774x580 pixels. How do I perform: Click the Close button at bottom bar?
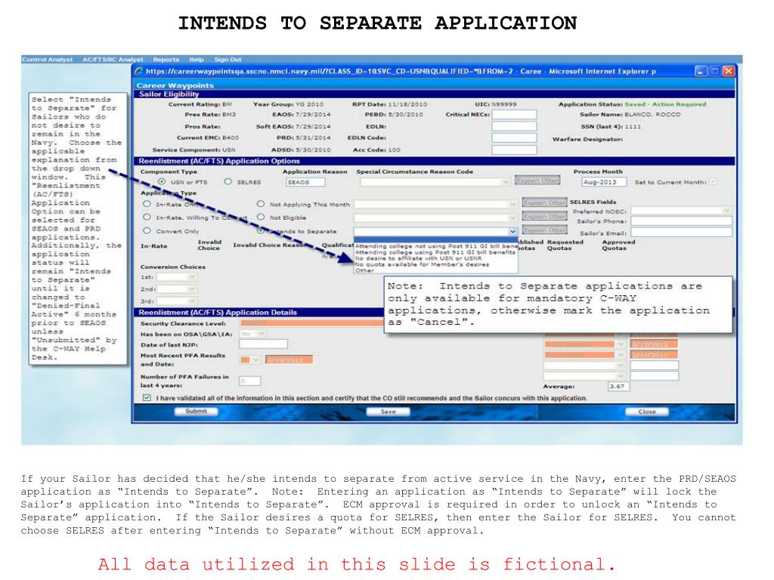tap(647, 412)
